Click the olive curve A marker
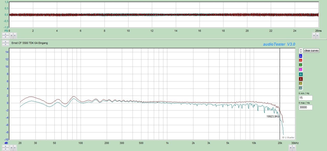327x151 pixels. [x=301, y=83]
